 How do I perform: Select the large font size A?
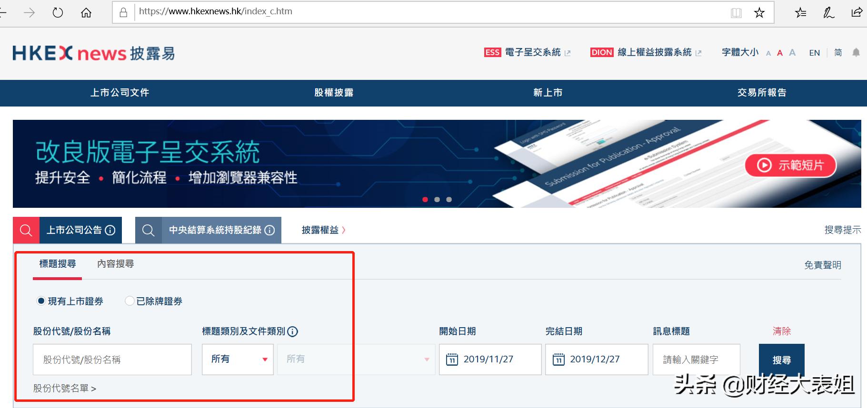click(x=792, y=52)
